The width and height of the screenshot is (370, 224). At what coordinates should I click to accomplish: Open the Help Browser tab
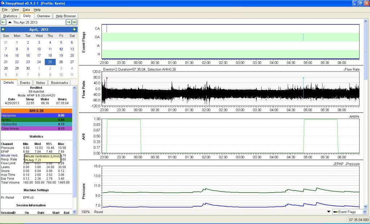click(x=66, y=16)
